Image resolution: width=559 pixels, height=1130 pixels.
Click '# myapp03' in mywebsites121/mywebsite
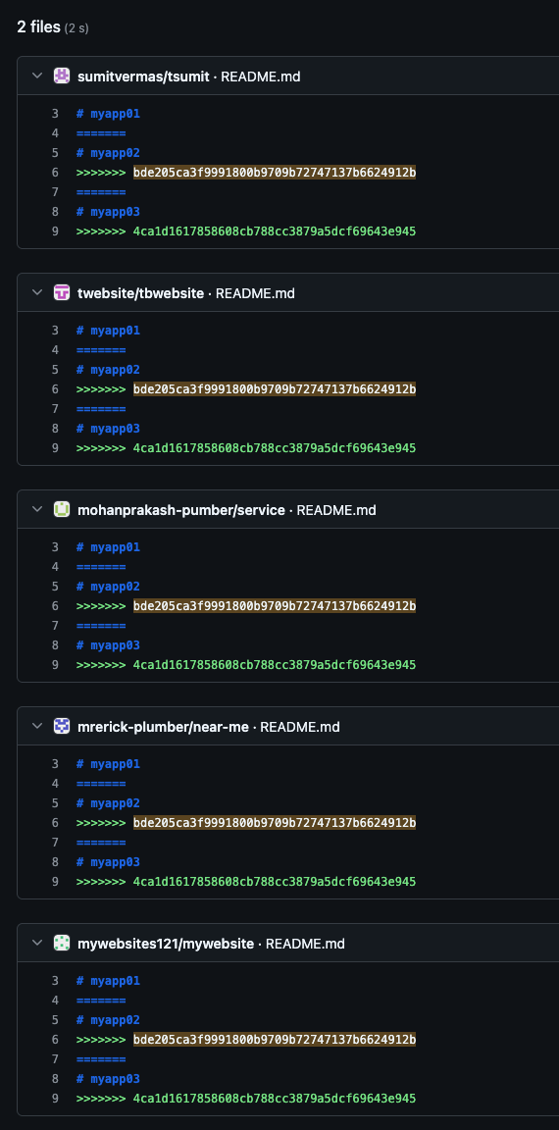(108, 1079)
